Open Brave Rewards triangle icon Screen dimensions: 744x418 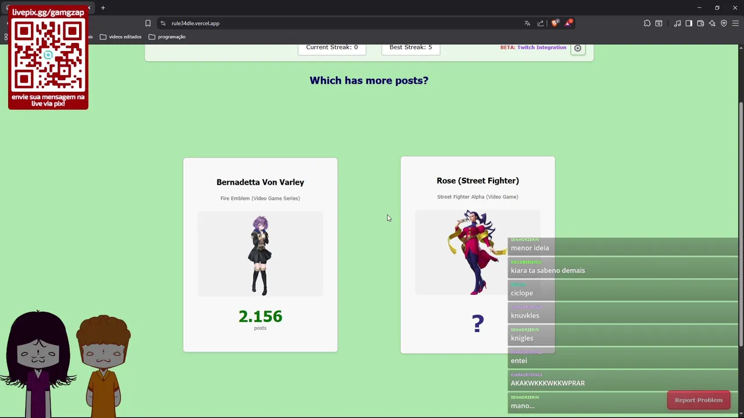tap(568, 23)
